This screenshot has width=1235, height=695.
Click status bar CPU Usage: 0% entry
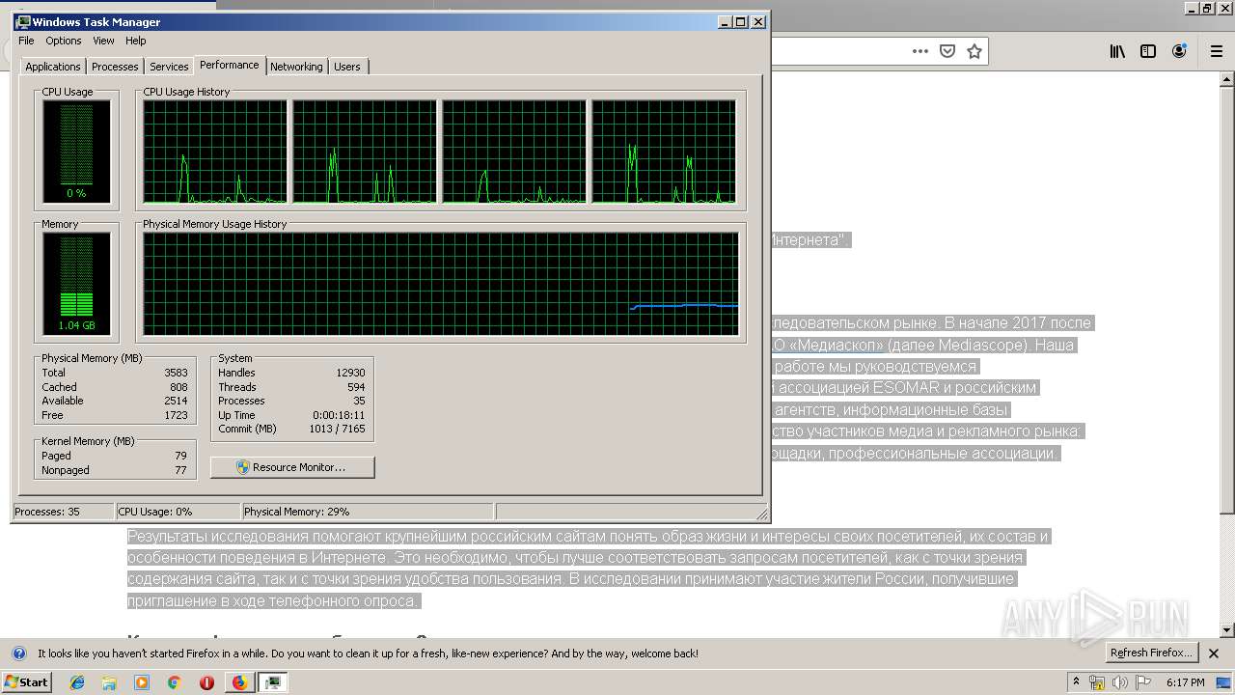pyautogui.click(x=155, y=512)
